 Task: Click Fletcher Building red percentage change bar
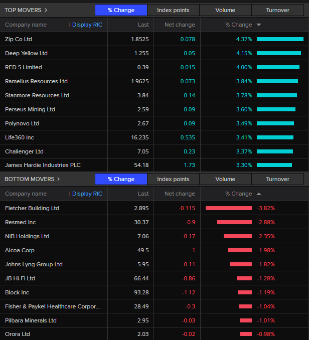tap(229, 208)
